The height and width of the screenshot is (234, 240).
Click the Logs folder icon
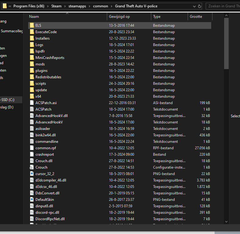[x=32, y=45]
